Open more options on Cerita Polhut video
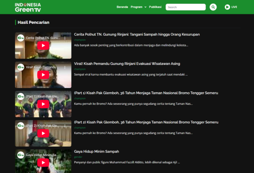The width and height of the screenshot is (254, 173). point(65,38)
